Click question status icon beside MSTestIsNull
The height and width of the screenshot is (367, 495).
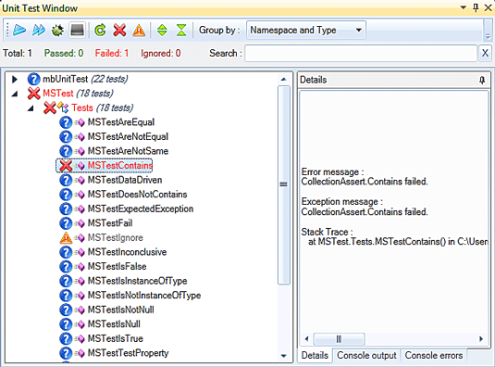click(66, 324)
